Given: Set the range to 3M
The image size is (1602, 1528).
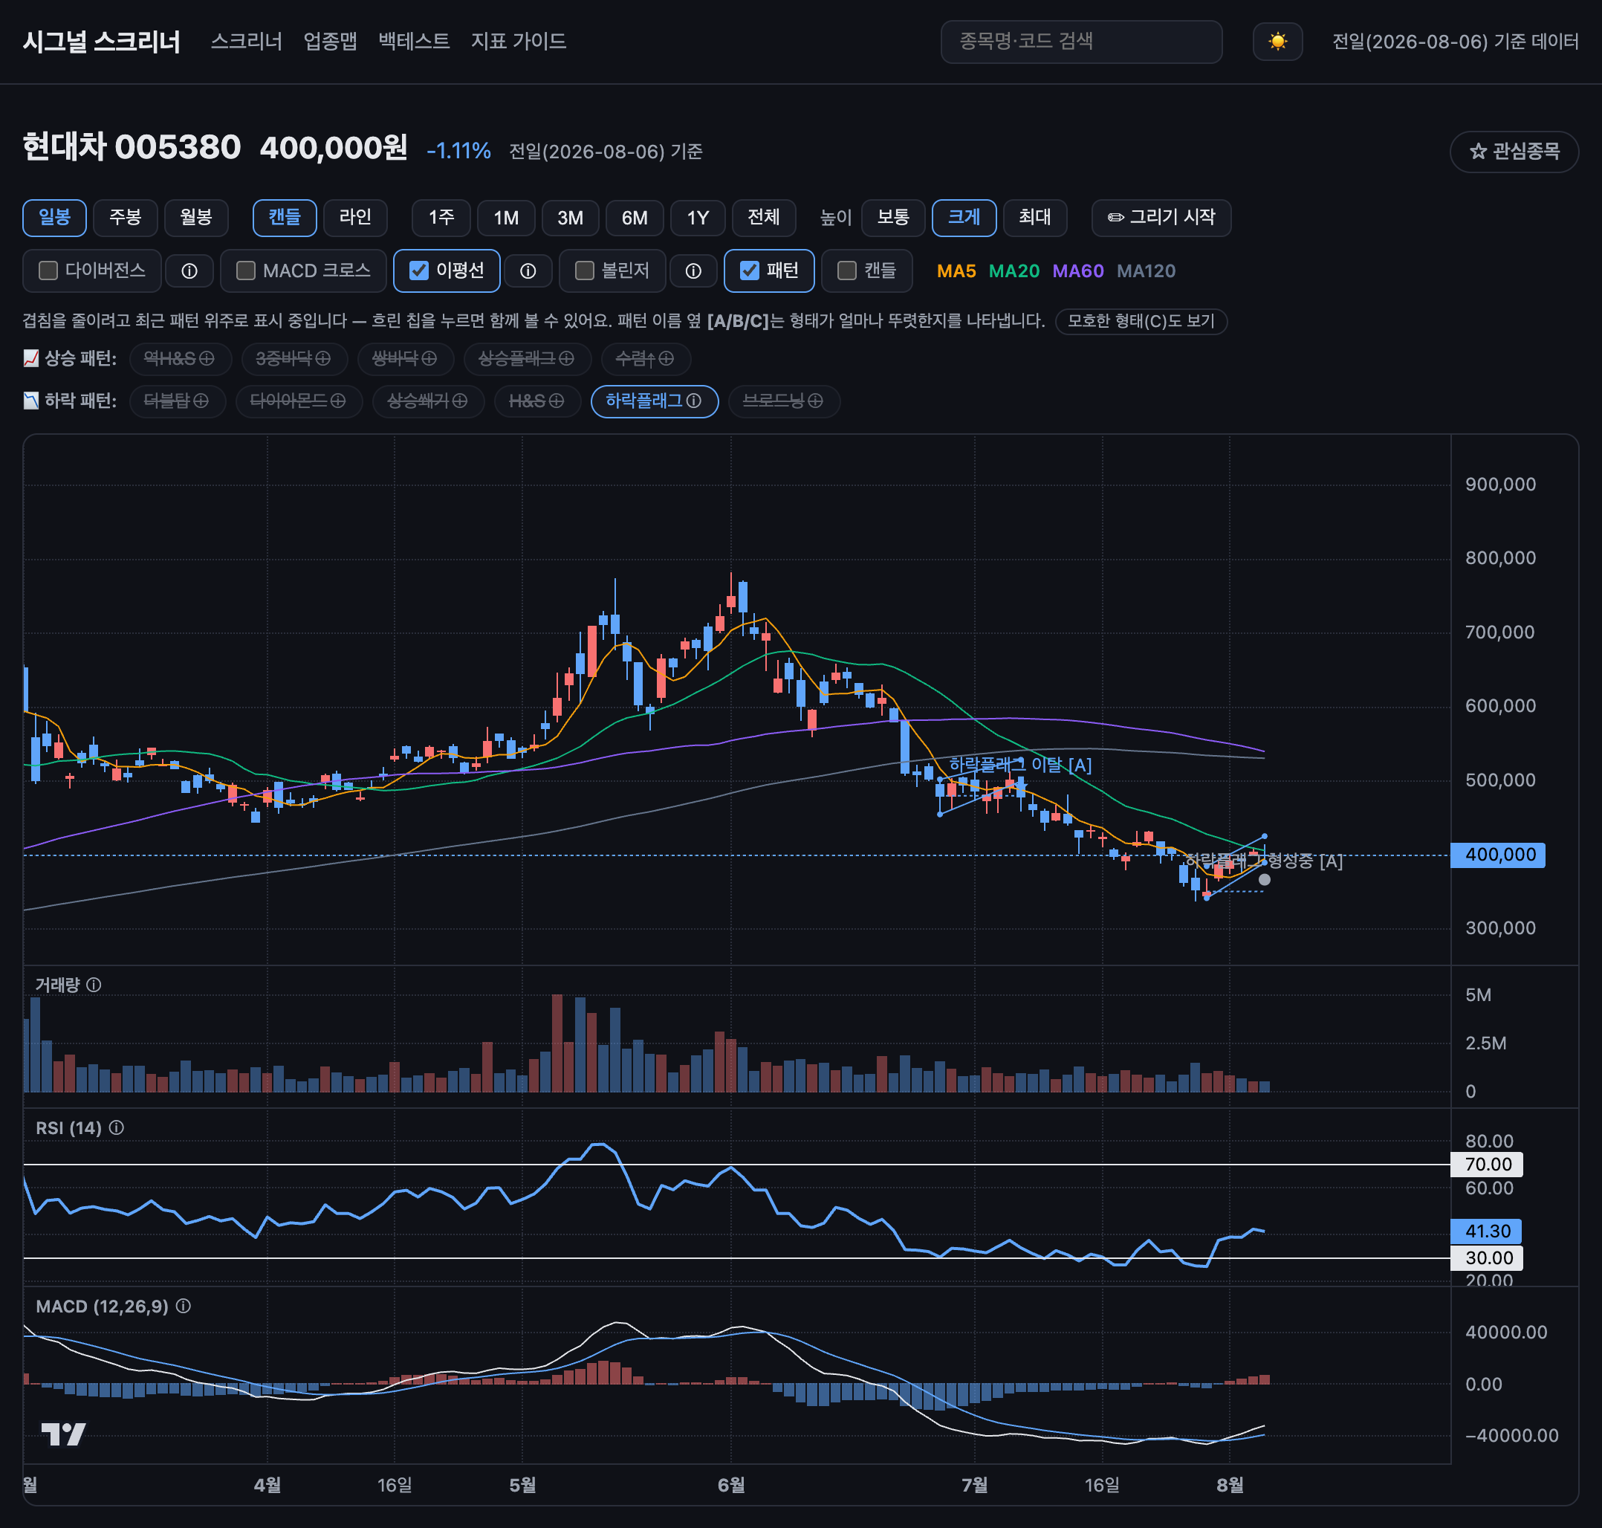Looking at the screenshot, I should tap(570, 218).
